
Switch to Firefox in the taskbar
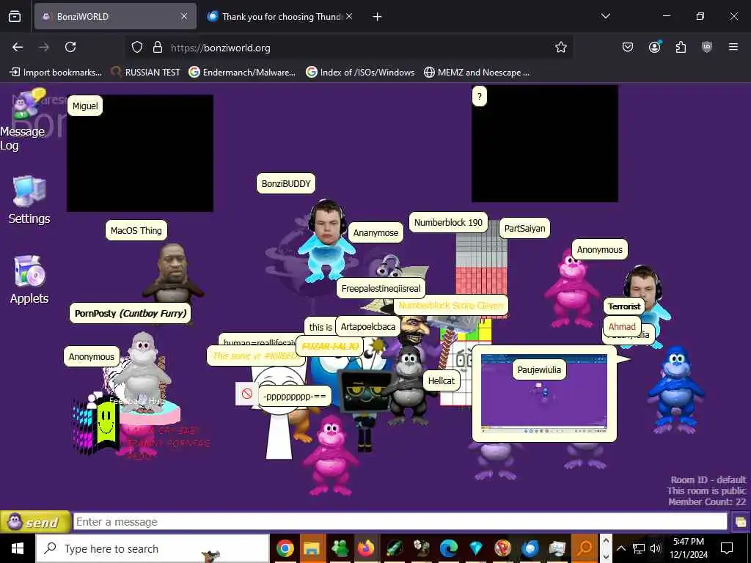tap(365, 548)
